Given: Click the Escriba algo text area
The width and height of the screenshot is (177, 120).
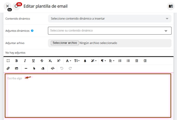Looking at the screenshot, I should tap(87, 95).
